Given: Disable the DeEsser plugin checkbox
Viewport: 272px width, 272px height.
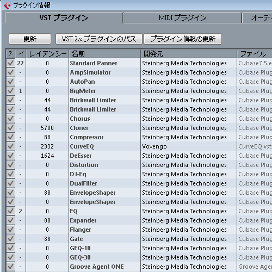Looking at the screenshot, I should pyautogui.click(x=10, y=156).
